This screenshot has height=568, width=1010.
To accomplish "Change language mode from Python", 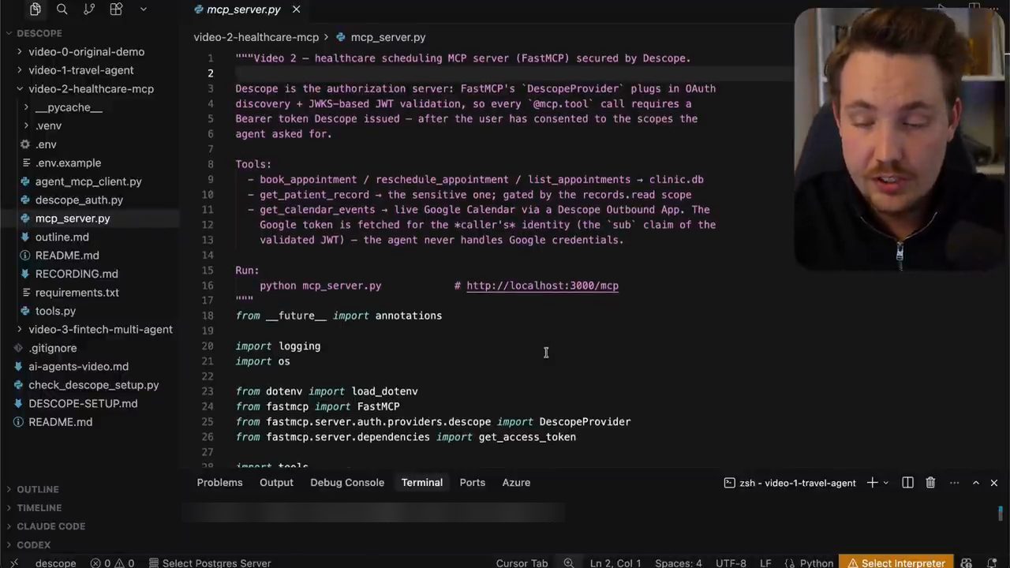I will 816,562.
